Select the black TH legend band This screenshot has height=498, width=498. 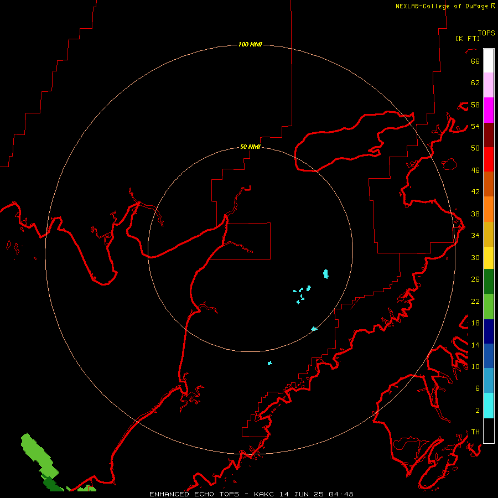[489, 430]
